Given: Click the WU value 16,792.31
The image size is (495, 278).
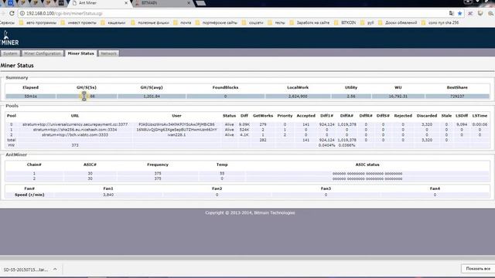Looking at the screenshot, I should click(x=398, y=96).
